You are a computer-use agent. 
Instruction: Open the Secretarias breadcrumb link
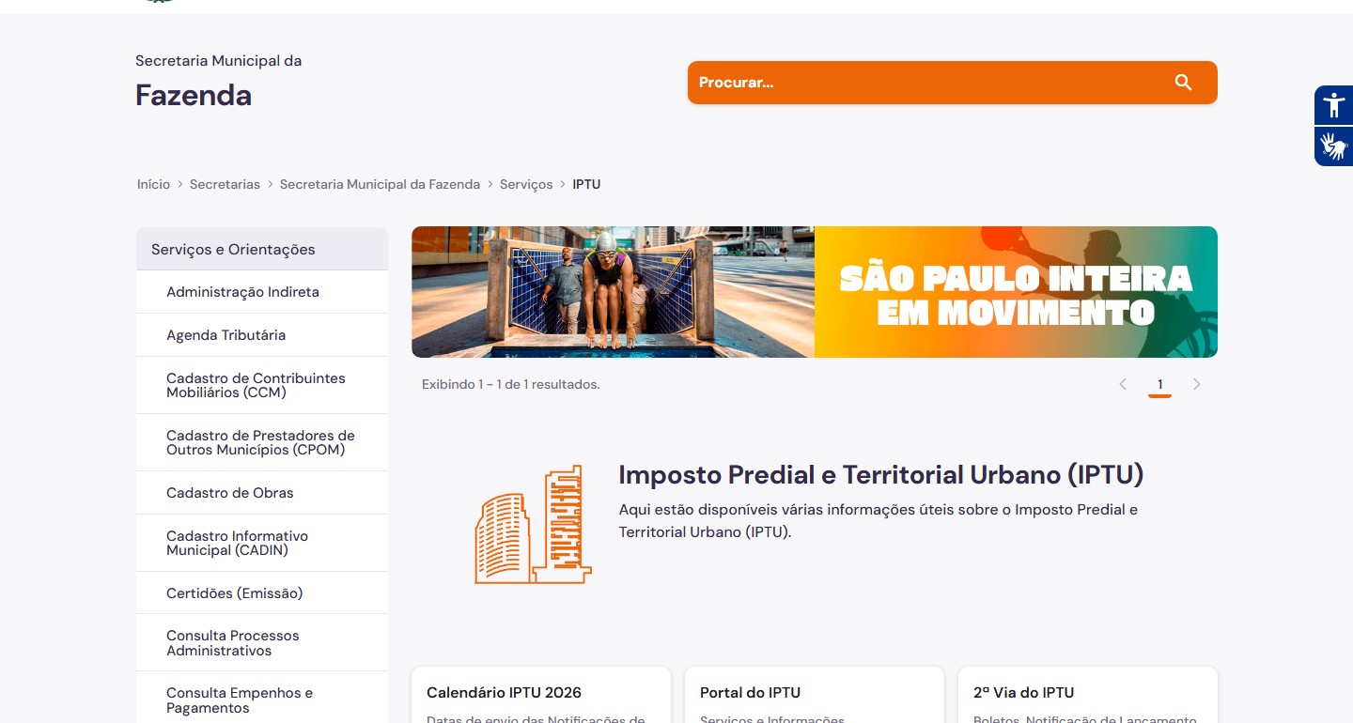coord(225,184)
